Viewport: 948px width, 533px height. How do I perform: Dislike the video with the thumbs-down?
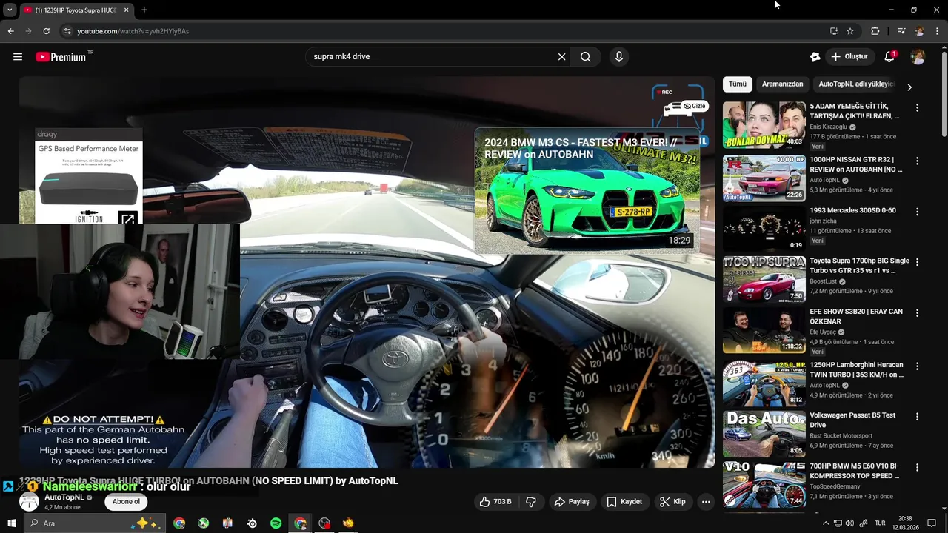(531, 502)
